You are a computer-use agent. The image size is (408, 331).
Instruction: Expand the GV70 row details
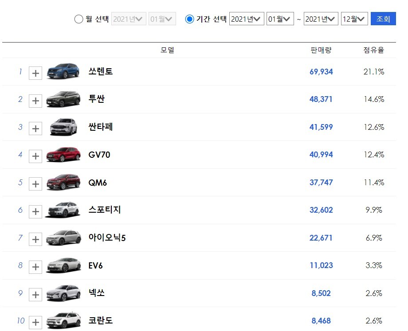pyautogui.click(x=35, y=156)
